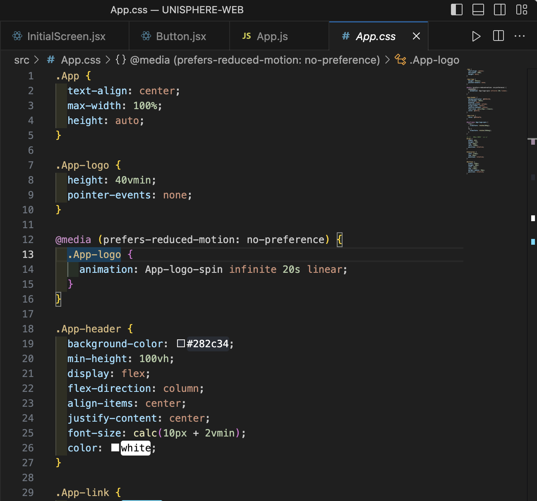Click the pointer-events property on line 9
This screenshot has height=501, width=537.
[x=109, y=195]
